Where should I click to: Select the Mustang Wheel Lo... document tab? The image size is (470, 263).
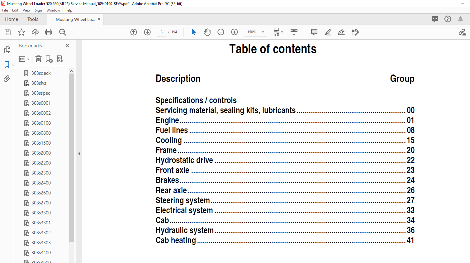[x=75, y=19]
